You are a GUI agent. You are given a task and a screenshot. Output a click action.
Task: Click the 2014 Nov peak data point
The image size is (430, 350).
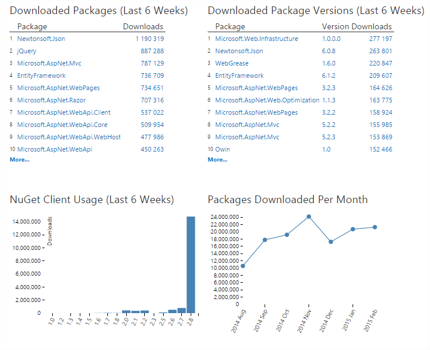pyautogui.click(x=309, y=217)
